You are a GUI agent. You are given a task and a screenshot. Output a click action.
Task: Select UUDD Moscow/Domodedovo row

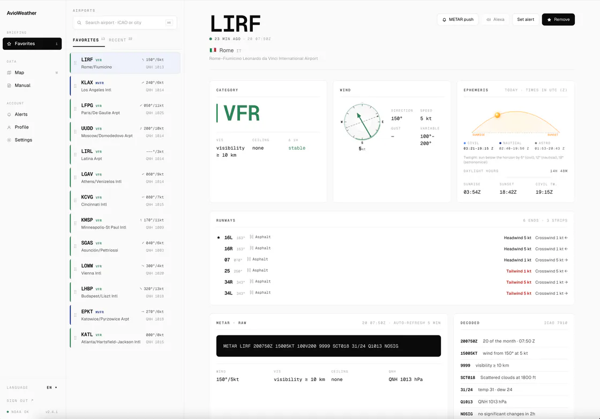pos(125,132)
